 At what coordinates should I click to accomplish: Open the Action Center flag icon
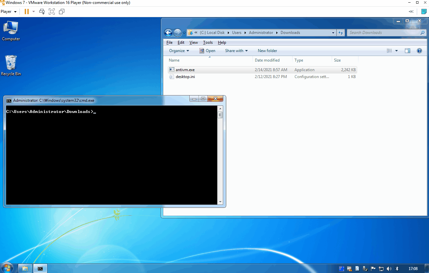pos(373,268)
